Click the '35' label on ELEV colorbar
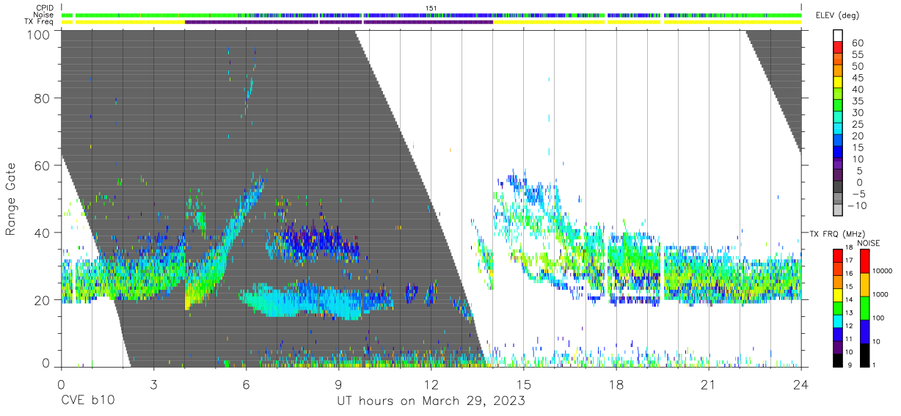This screenshot has height=416, width=901. tap(858, 101)
